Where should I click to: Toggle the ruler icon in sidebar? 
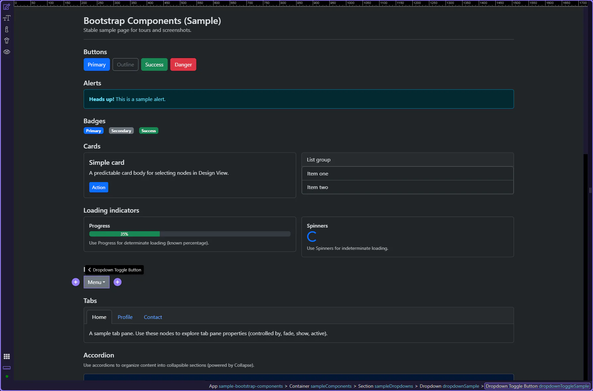[7, 368]
